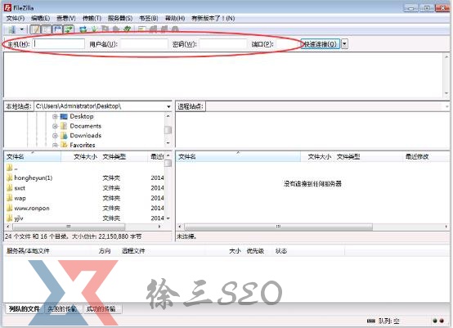
Task: Switch to the 成功的传输 tab
Action: click(101, 309)
